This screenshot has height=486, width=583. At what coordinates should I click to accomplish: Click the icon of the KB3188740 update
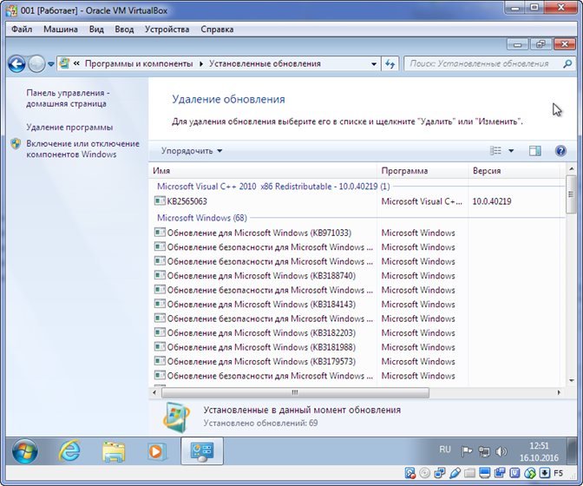click(160, 275)
